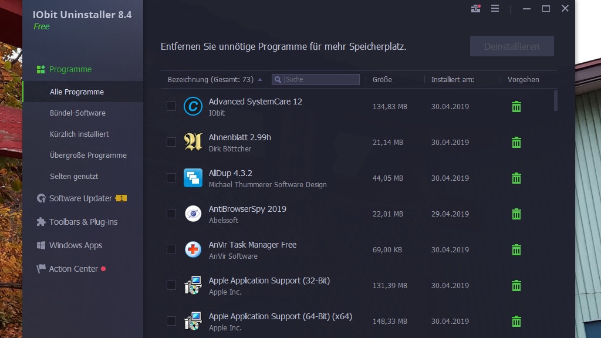Click the AllDup program icon
The image size is (601, 338).
[193, 178]
